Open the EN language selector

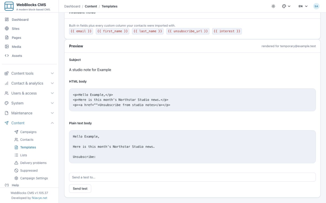click(x=303, y=6)
